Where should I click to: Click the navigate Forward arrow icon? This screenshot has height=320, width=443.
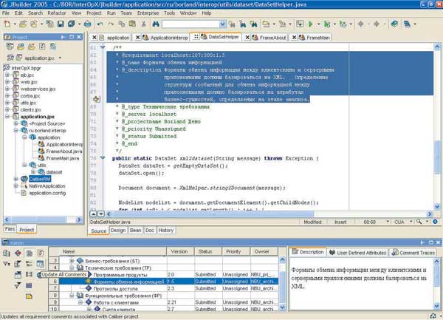point(377,24)
